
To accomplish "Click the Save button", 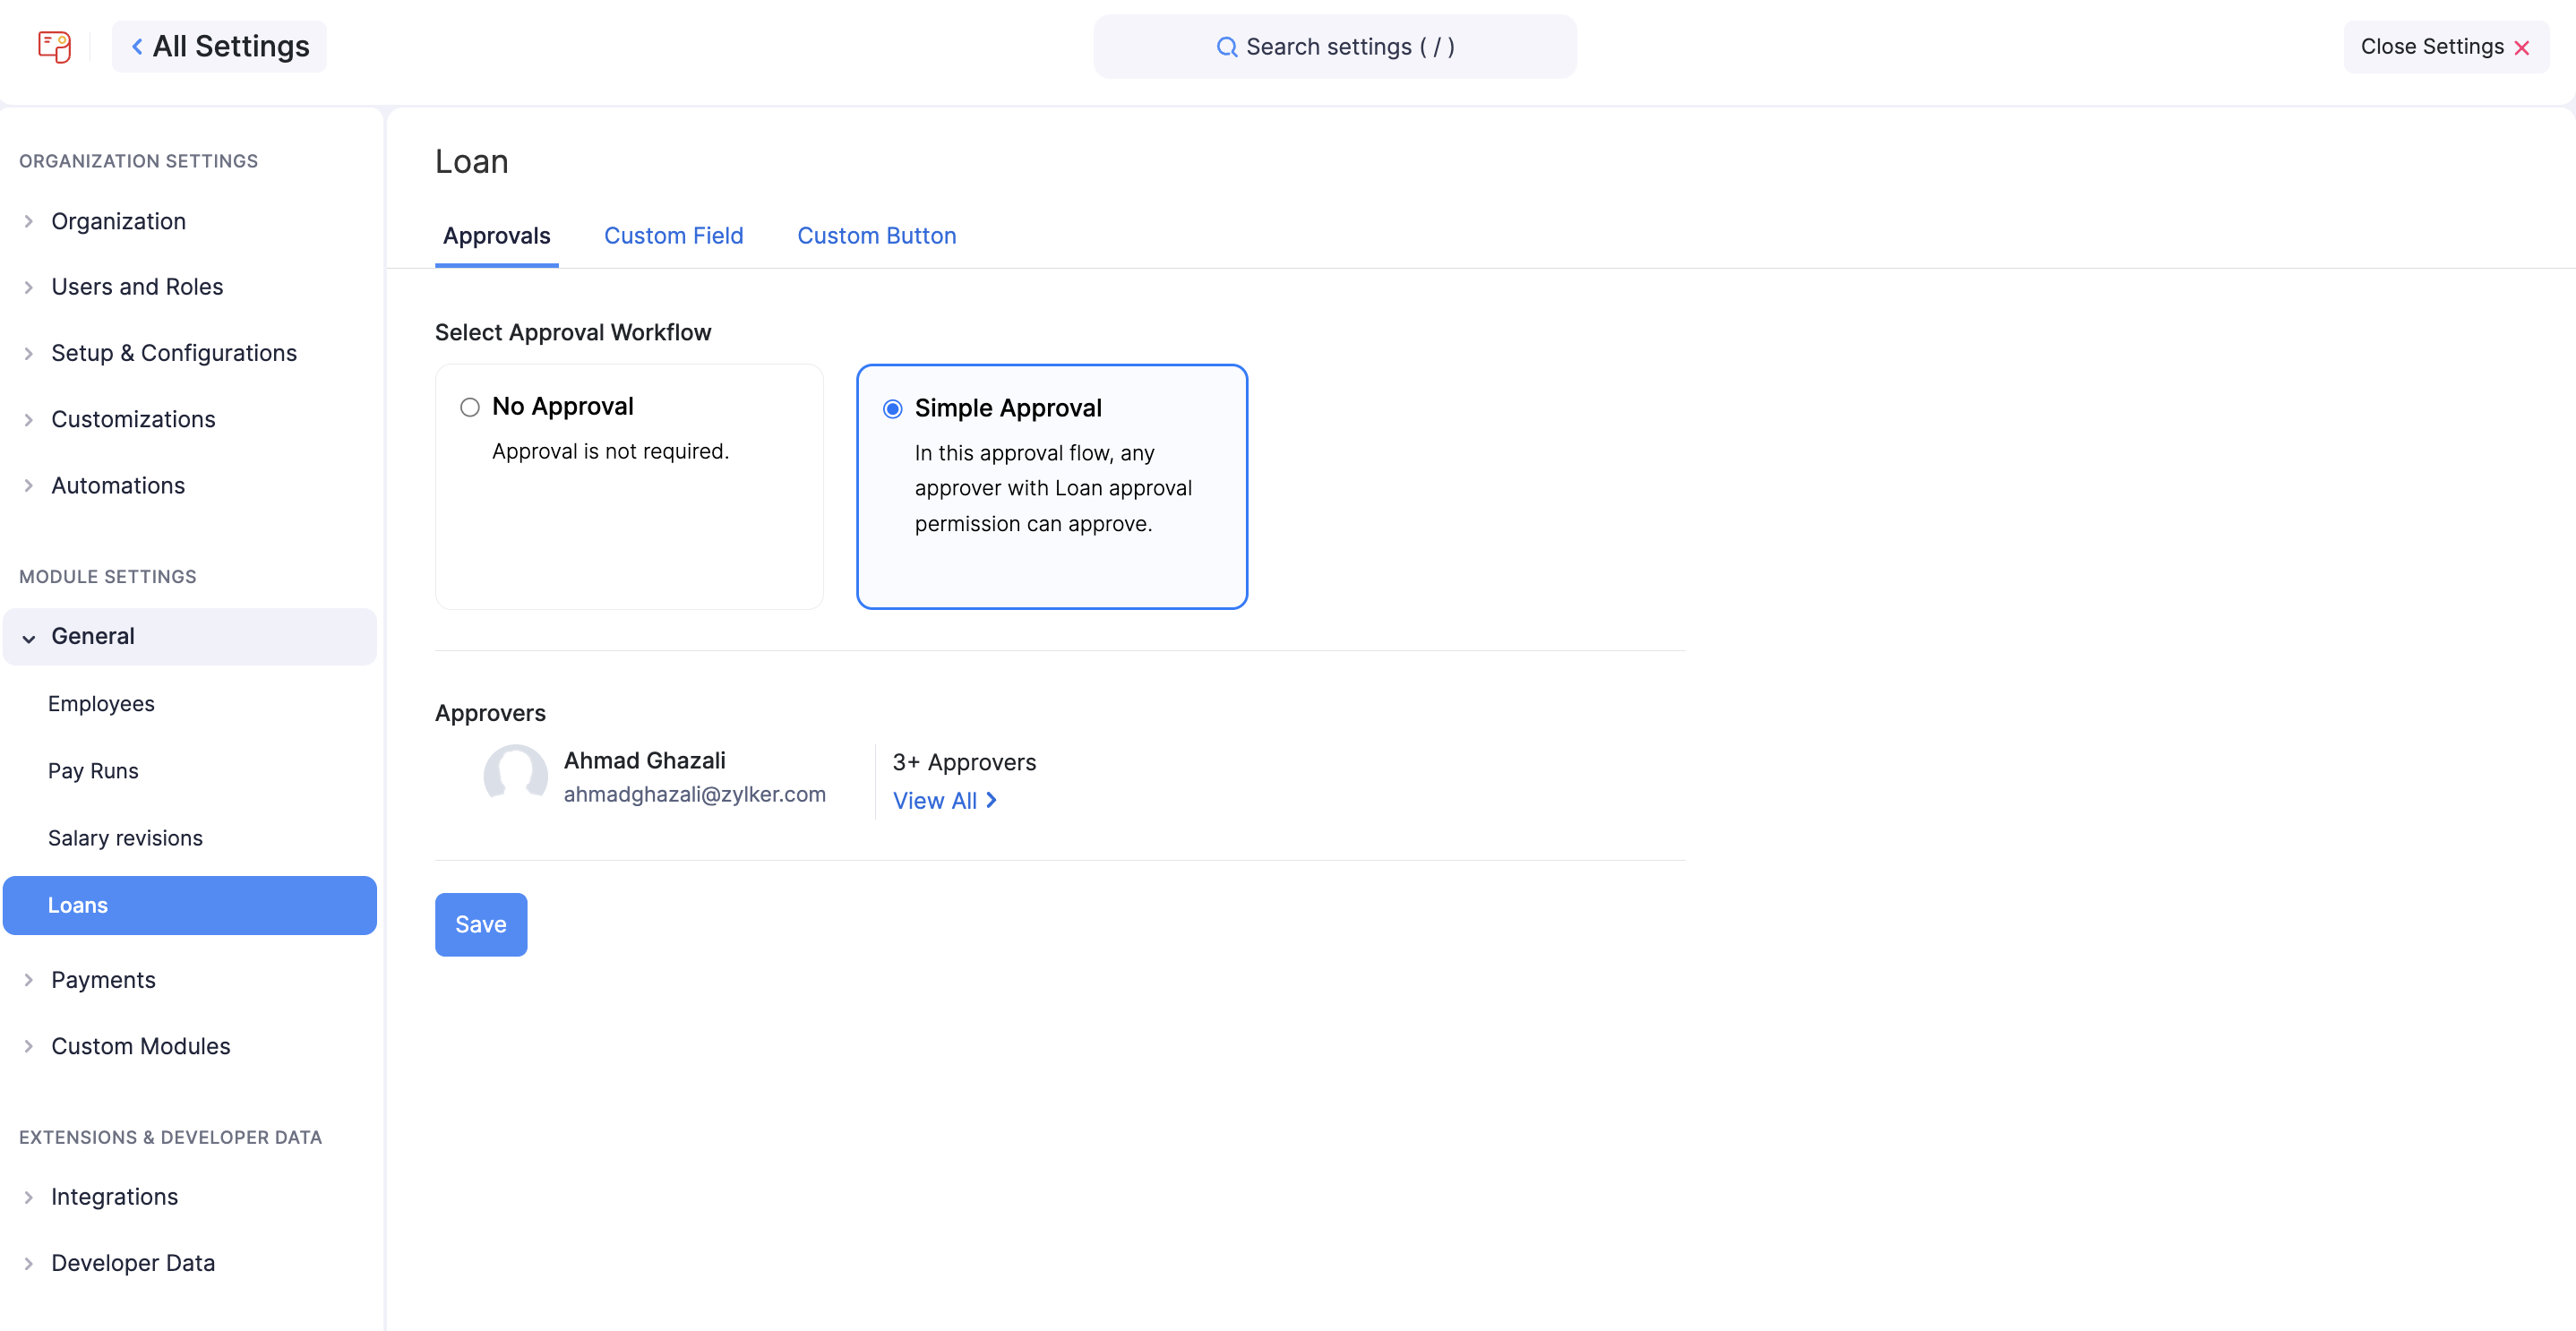I will (481, 924).
